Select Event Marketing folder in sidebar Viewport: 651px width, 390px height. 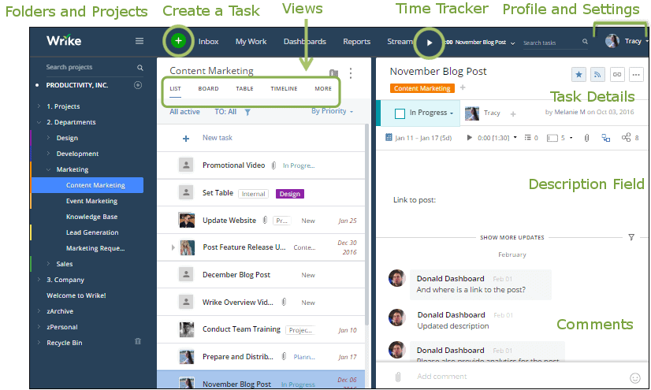coord(91,201)
